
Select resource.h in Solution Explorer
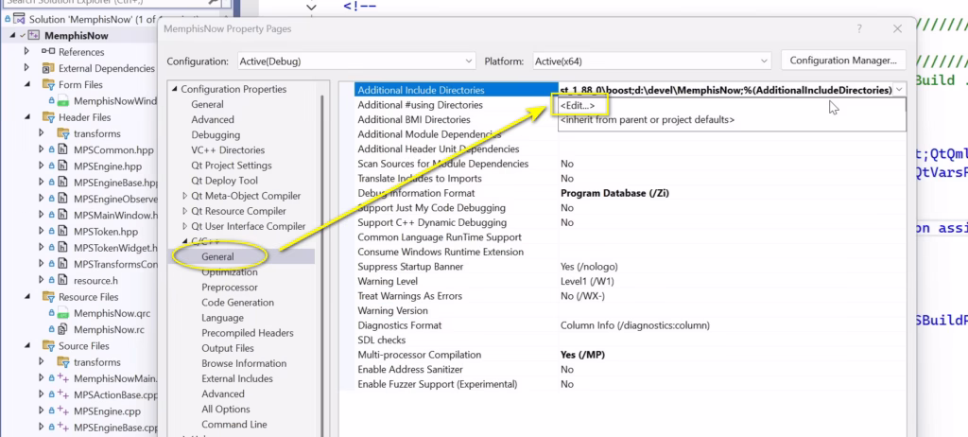pyautogui.click(x=95, y=281)
